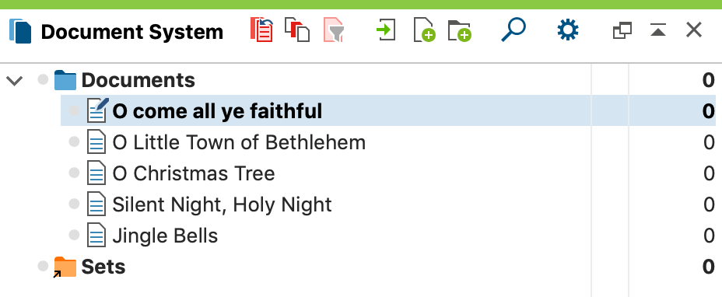The image size is (722, 297).
Task: Toggle activation dot beside O Christmas Tree
Action: tap(74, 173)
